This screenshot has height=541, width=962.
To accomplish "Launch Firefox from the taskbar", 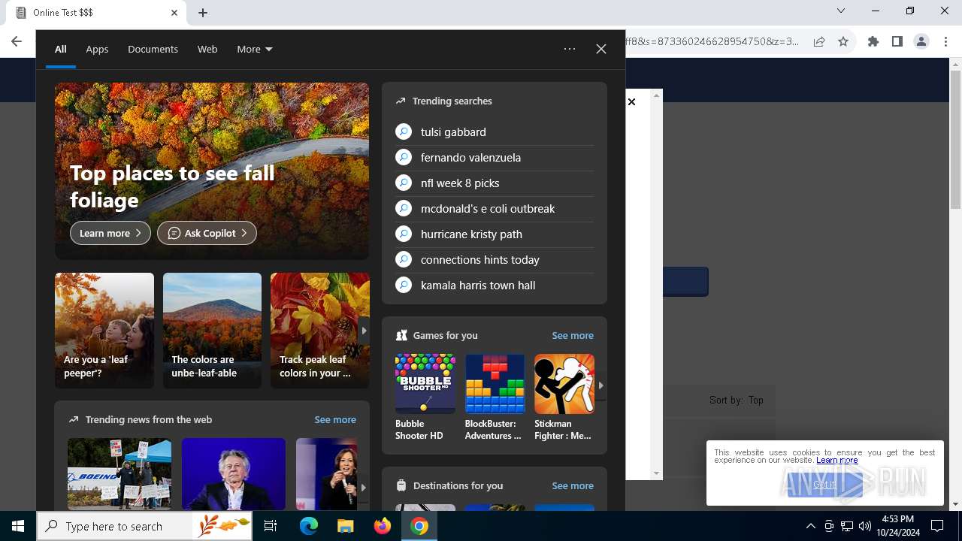I will [x=383, y=526].
